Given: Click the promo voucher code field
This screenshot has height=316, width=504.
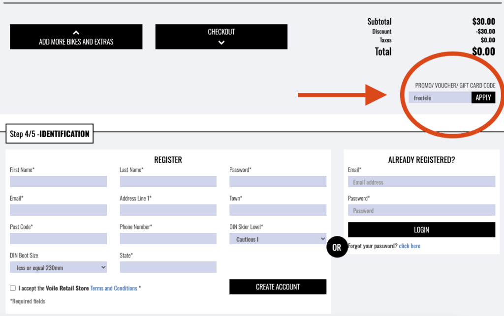Looking at the screenshot, I should coord(440,98).
